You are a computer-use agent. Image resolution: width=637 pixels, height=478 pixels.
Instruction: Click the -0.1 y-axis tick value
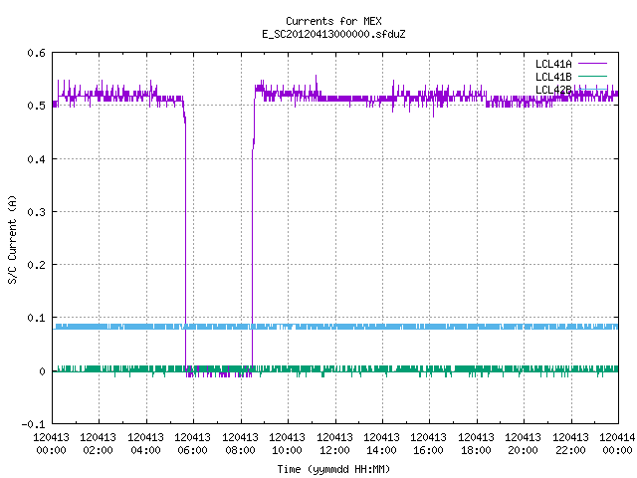tap(33, 424)
